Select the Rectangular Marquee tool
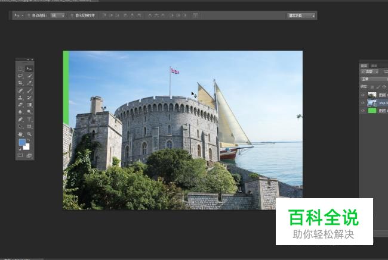This screenshot has height=260, width=388. (20, 69)
